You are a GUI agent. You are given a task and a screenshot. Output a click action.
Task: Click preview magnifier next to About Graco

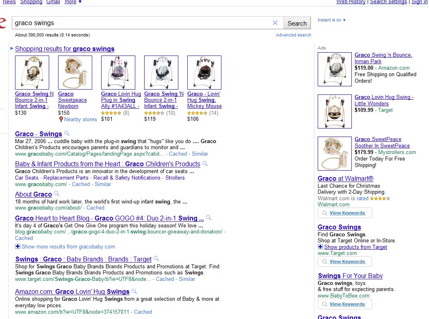(x=56, y=194)
